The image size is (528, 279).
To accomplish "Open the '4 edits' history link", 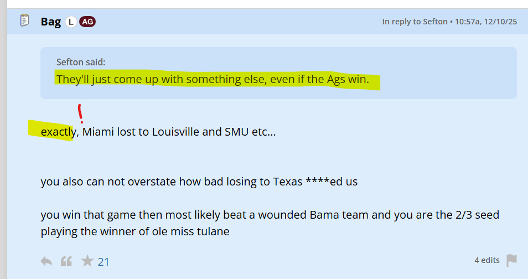I will click(486, 260).
